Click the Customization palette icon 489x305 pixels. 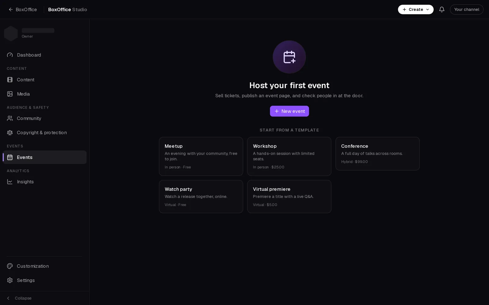(10, 266)
